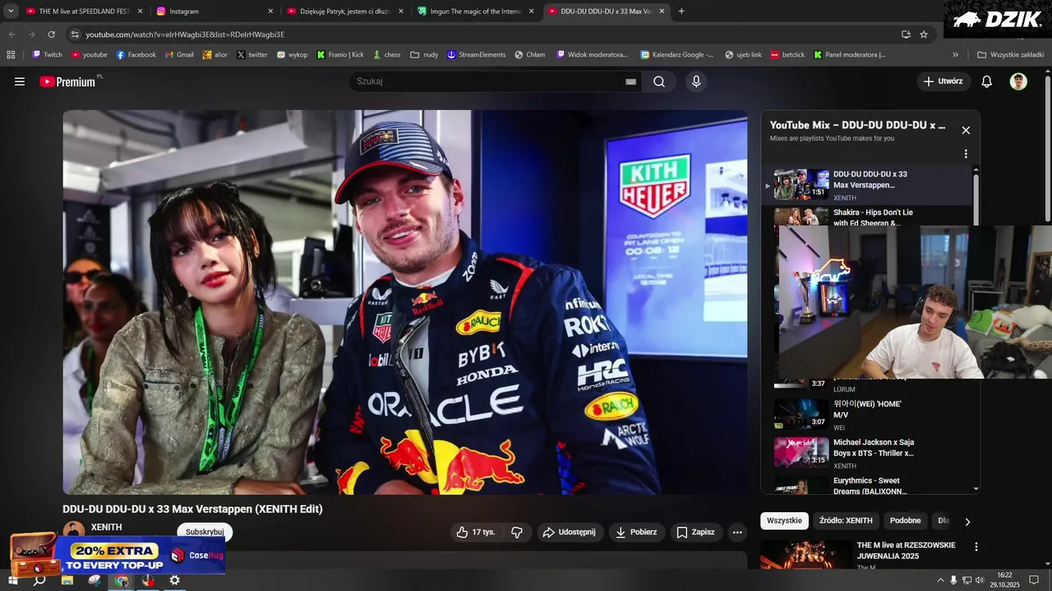
Task: Open YouTube notifications bell
Action: pos(987,81)
